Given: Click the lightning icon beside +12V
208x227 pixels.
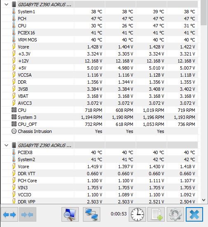Looking at the screenshot, I should click(x=14, y=61).
